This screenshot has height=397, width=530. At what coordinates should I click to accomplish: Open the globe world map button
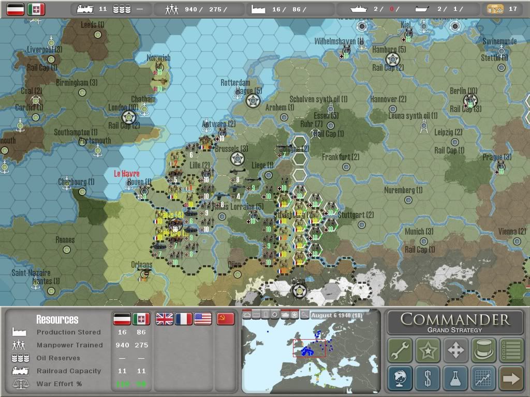point(400,378)
